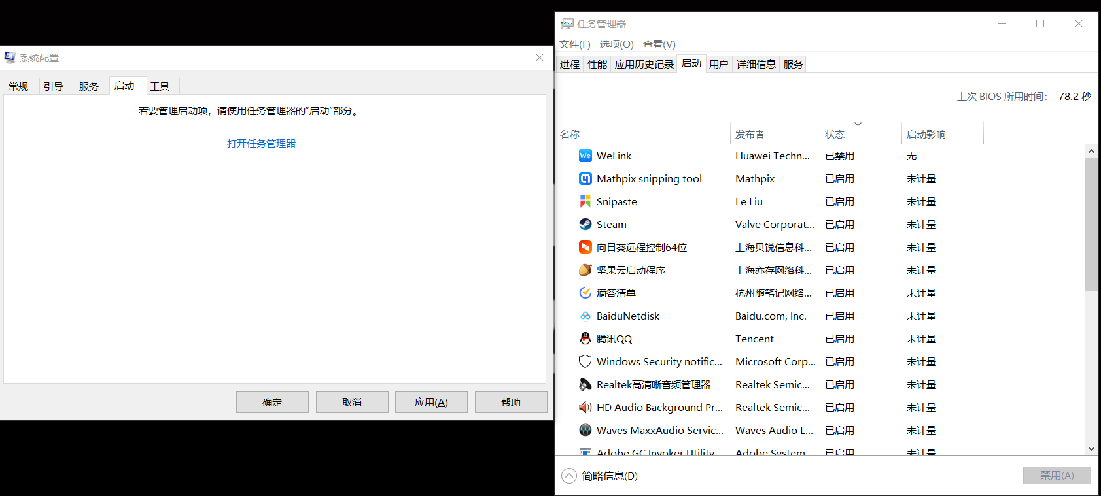Click the Mathpix snipping tool icon
The width and height of the screenshot is (1101, 496).
(x=585, y=178)
